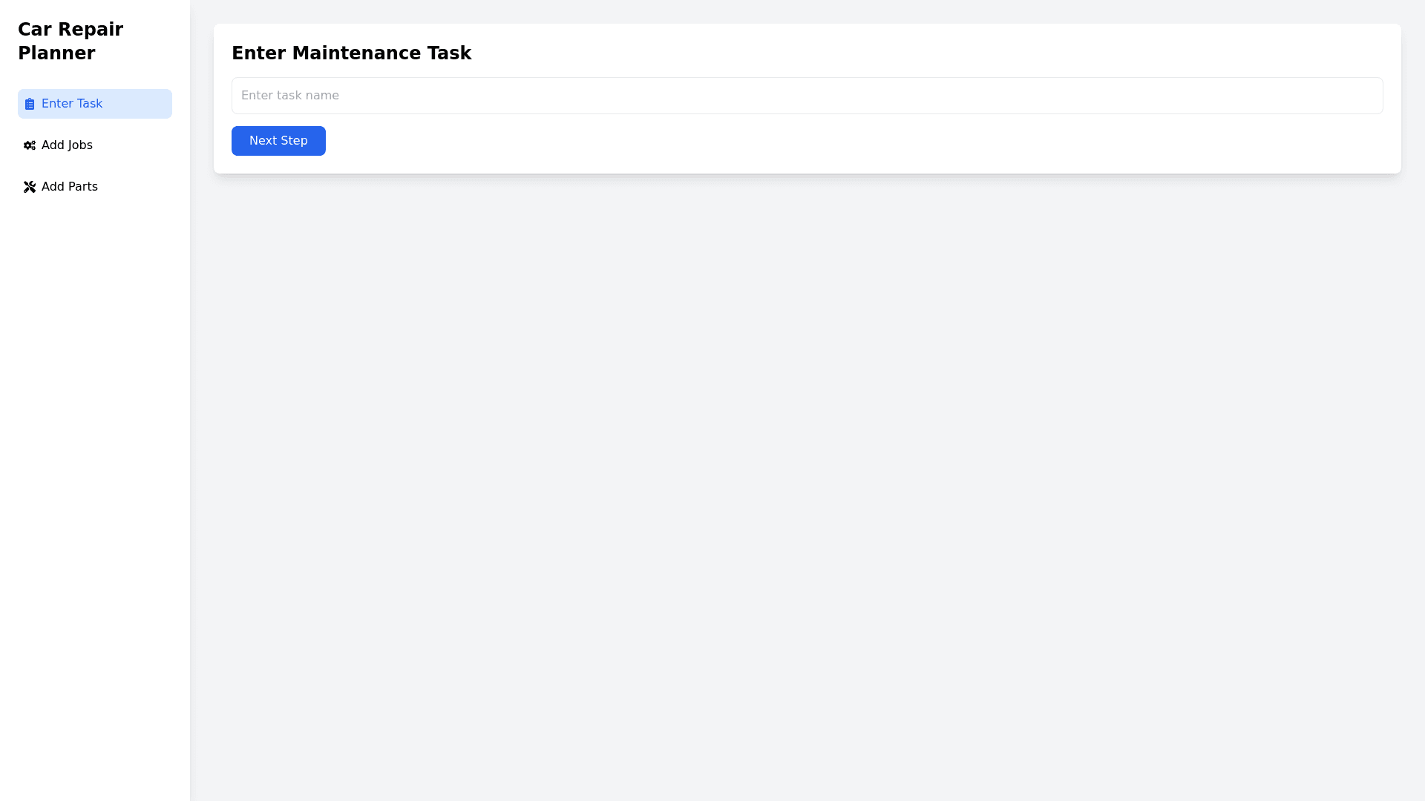Open the Enter Task sidebar item
Screen dimensions: 1425x801
95,104
